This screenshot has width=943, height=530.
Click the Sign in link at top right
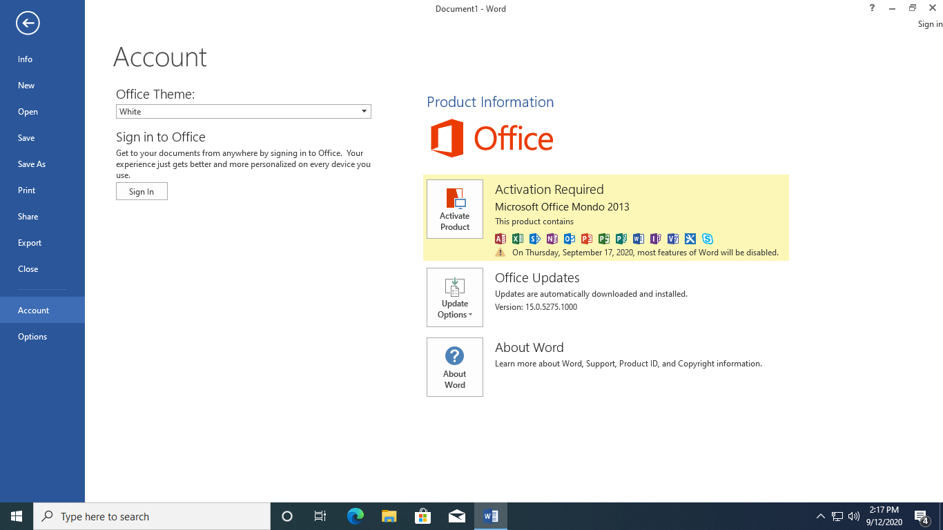pyautogui.click(x=930, y=24)
